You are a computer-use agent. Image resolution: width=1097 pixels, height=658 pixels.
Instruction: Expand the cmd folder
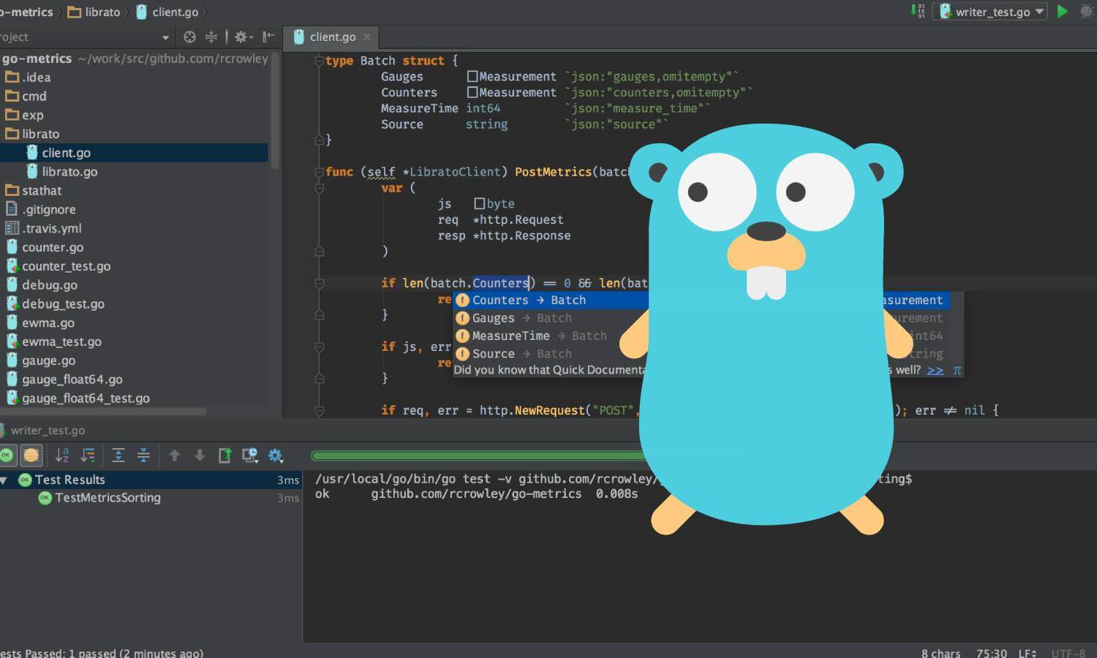pos(26,96)
